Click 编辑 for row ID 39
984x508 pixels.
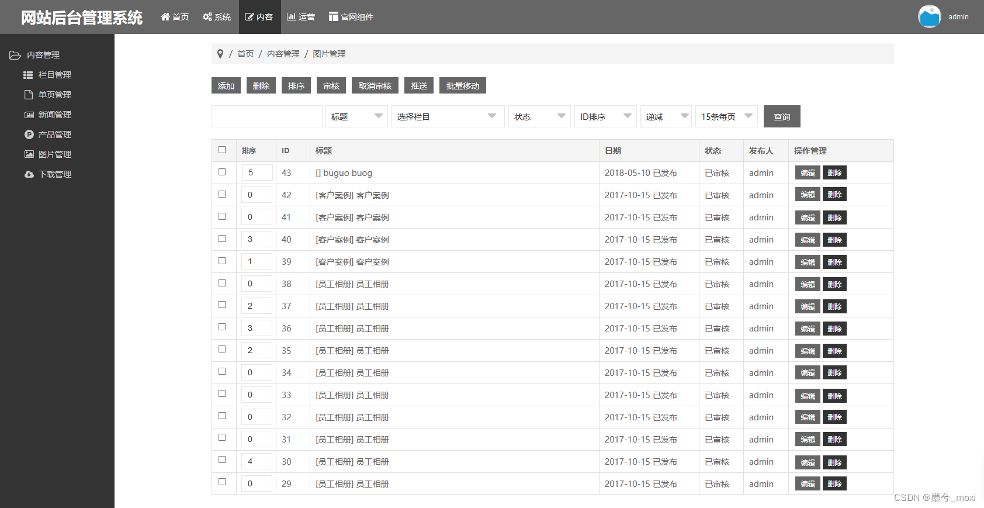808,262
